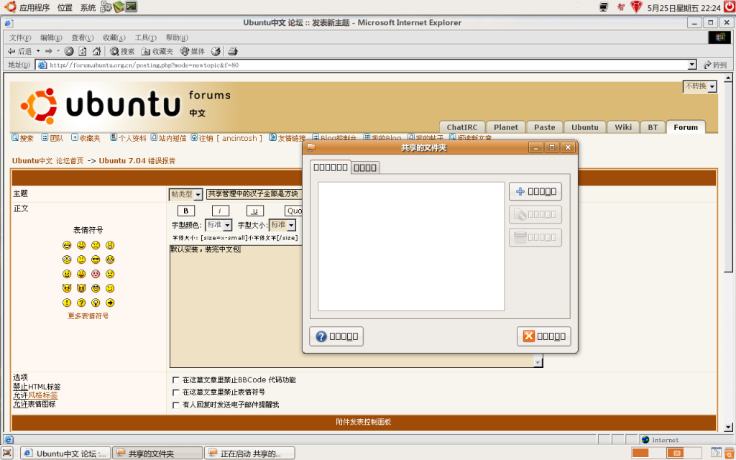Insert the exclamation mark emoticon
Viewport: 736px width, 460px height.
[x=67, y=303]
